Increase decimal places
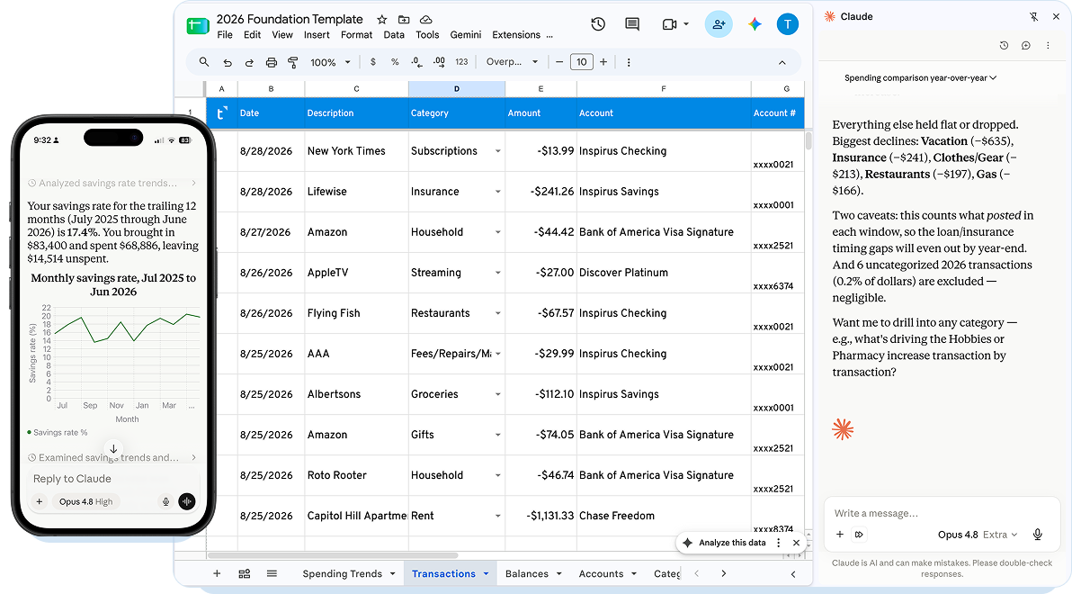Viewport: 1072px width, 594px height. [x=439, y=62]
